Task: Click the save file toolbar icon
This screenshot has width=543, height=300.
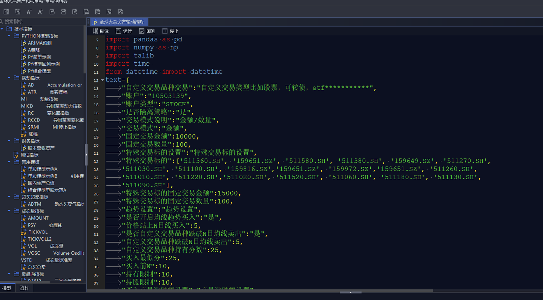Action: 6,12
